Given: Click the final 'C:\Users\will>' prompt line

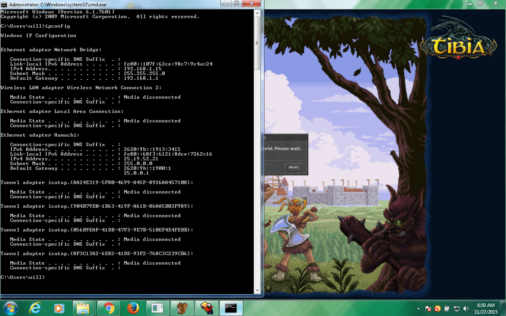Looking at the screenshot, I should tap(23, 277).
